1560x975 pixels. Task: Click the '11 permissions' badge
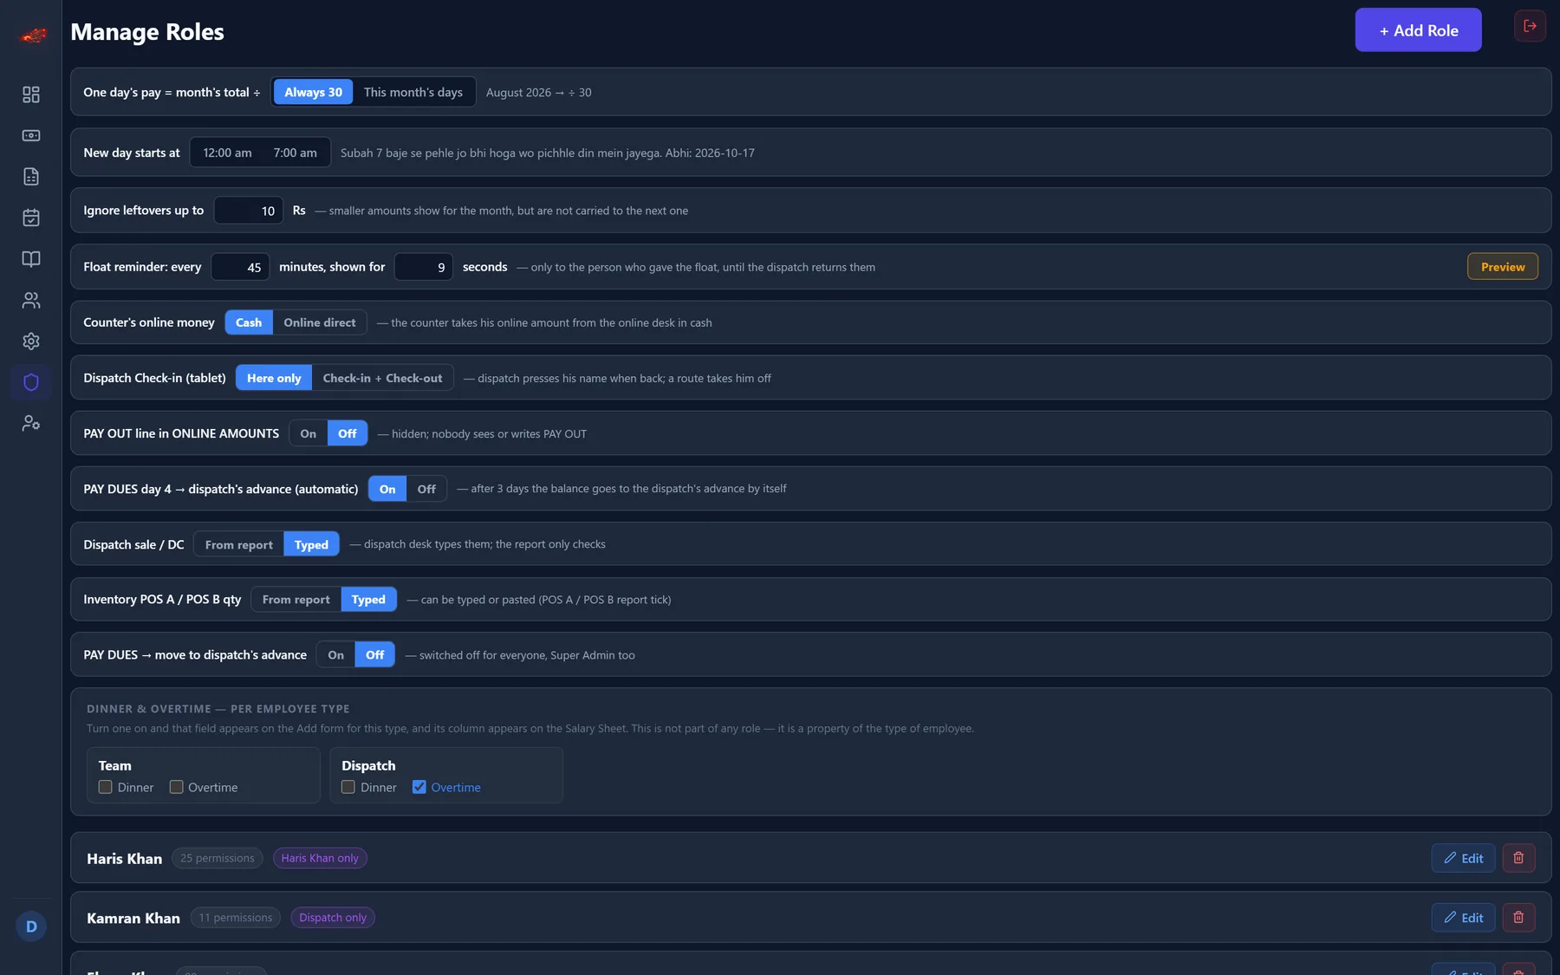point(236,918)
